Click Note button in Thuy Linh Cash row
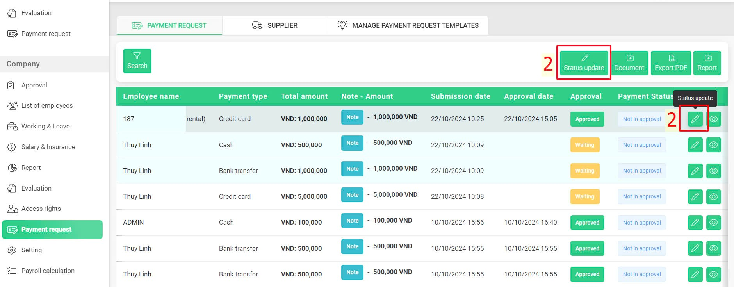Screen dimensions: 734x287 pyautogui.click(x=352, y=143)
